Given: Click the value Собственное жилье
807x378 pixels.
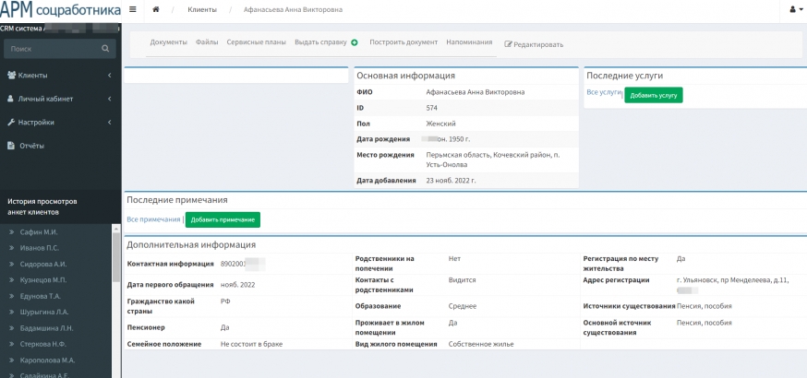Looking at the screenshot, I should click(481, 344).
